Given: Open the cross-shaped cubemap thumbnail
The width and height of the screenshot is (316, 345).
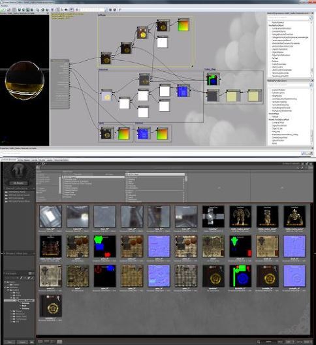Looking at the screenshot, I should pyautogui.click(x=213, y=216).
